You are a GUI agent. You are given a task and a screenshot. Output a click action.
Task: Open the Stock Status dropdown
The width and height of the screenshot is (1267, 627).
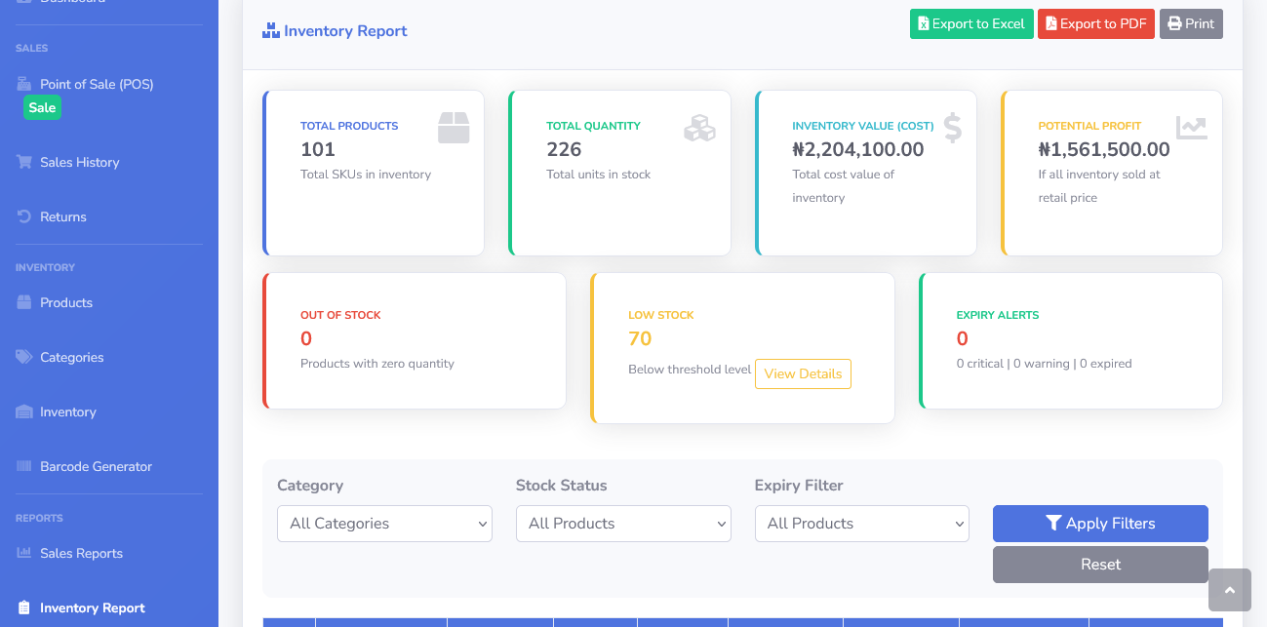623,524
